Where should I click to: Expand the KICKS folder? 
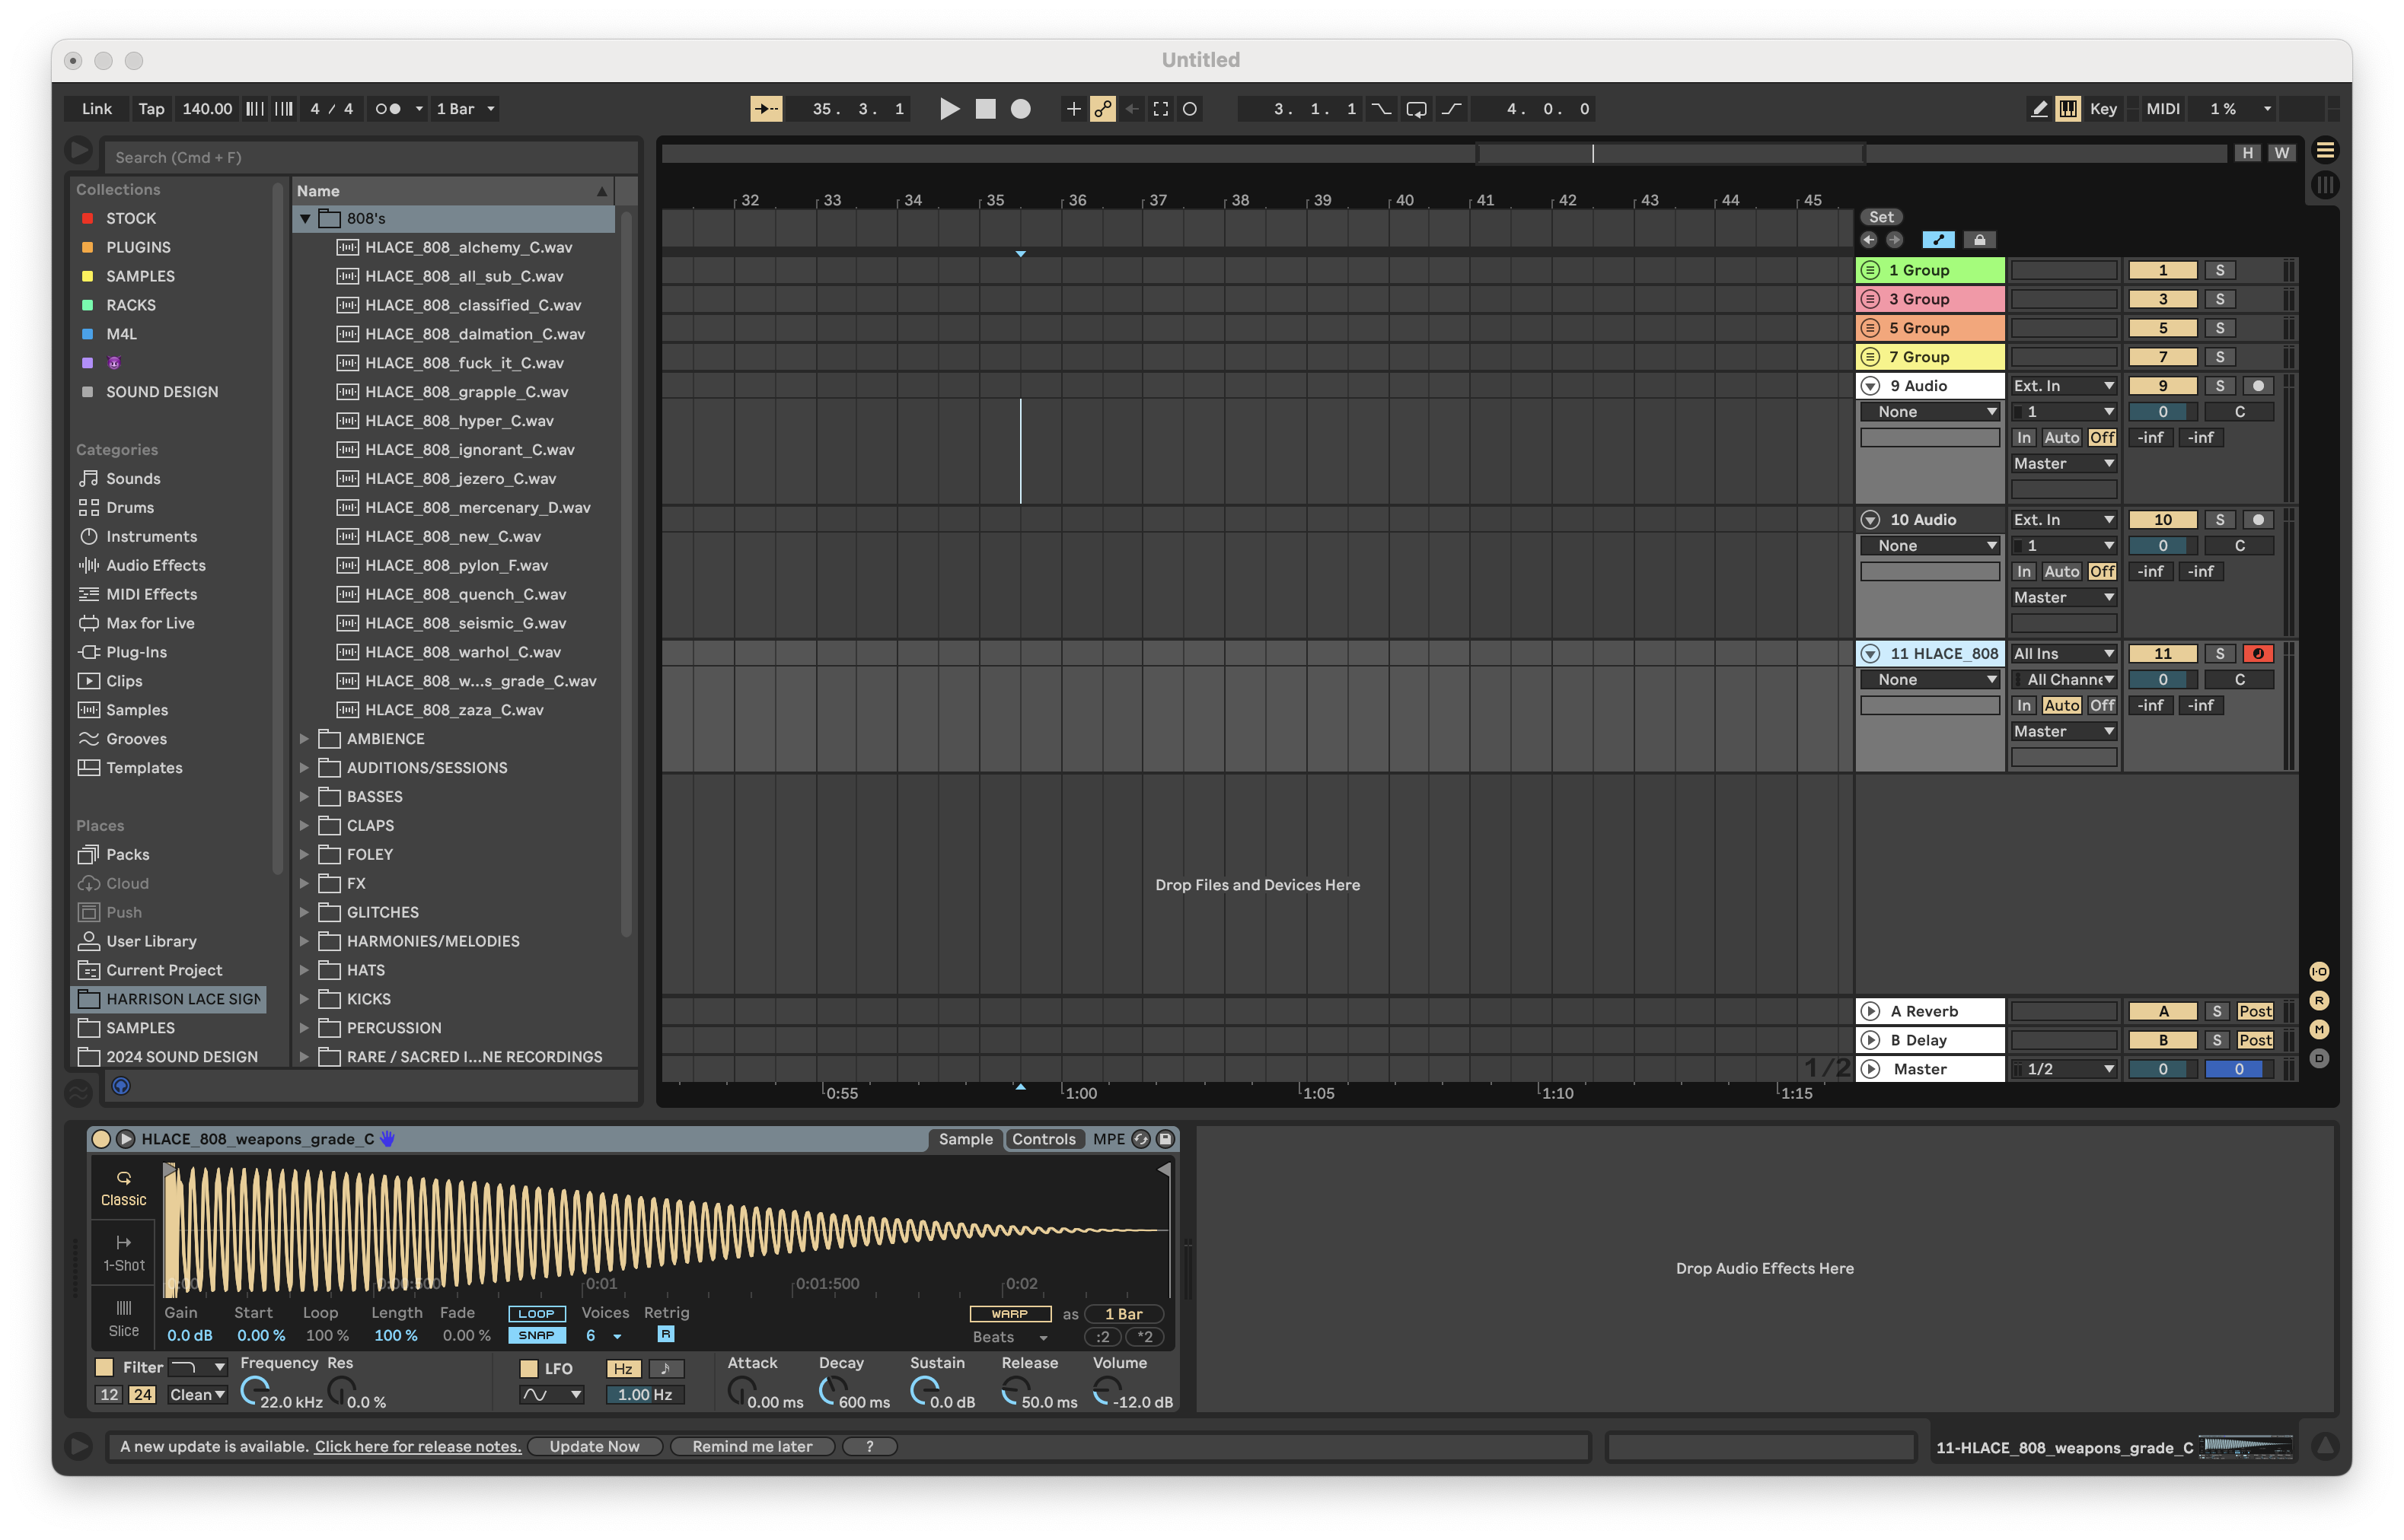click(305, 998)
